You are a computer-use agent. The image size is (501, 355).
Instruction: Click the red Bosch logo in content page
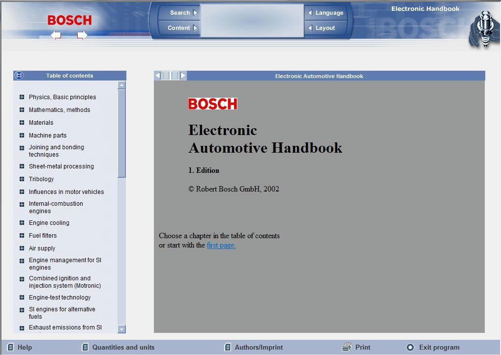pos(213,104)
